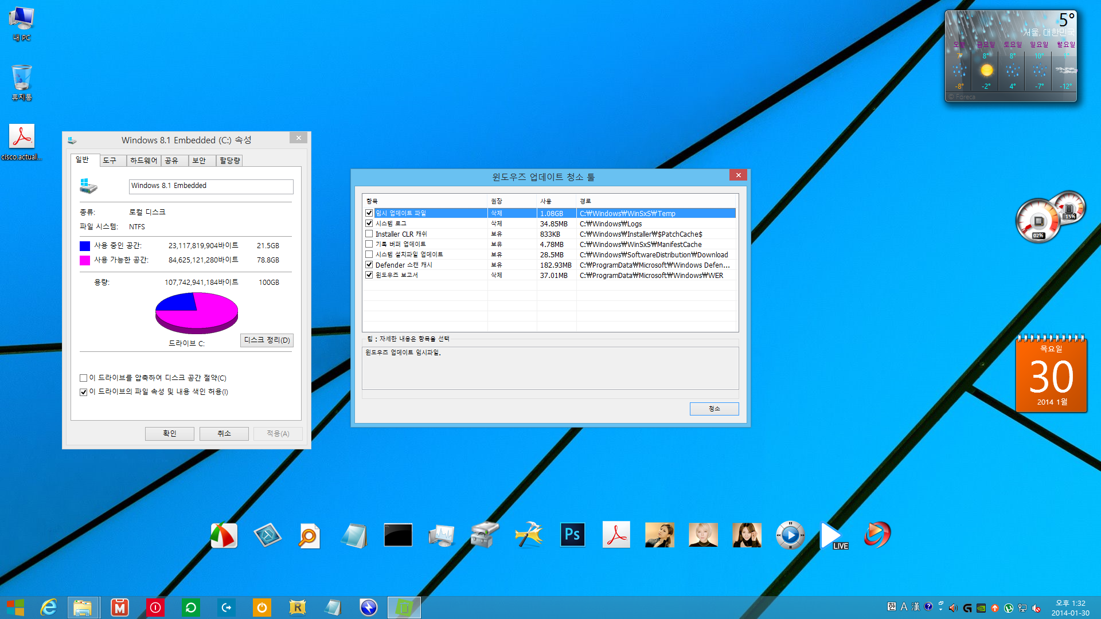
Task: Check the 기록 버퍼 업데이트 checkbox
Action: [x=369, y=244]
